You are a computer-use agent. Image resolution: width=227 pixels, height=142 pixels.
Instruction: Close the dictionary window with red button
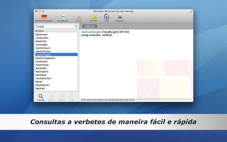[36, 11]
